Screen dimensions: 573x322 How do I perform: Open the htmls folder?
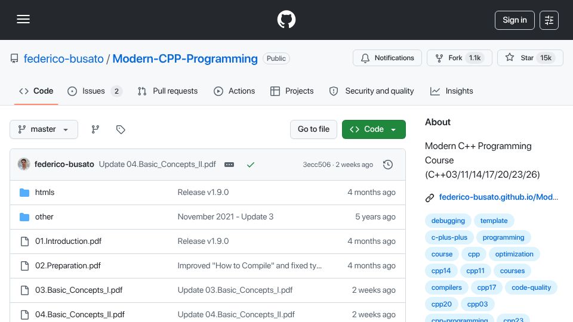tap(45, 193)
